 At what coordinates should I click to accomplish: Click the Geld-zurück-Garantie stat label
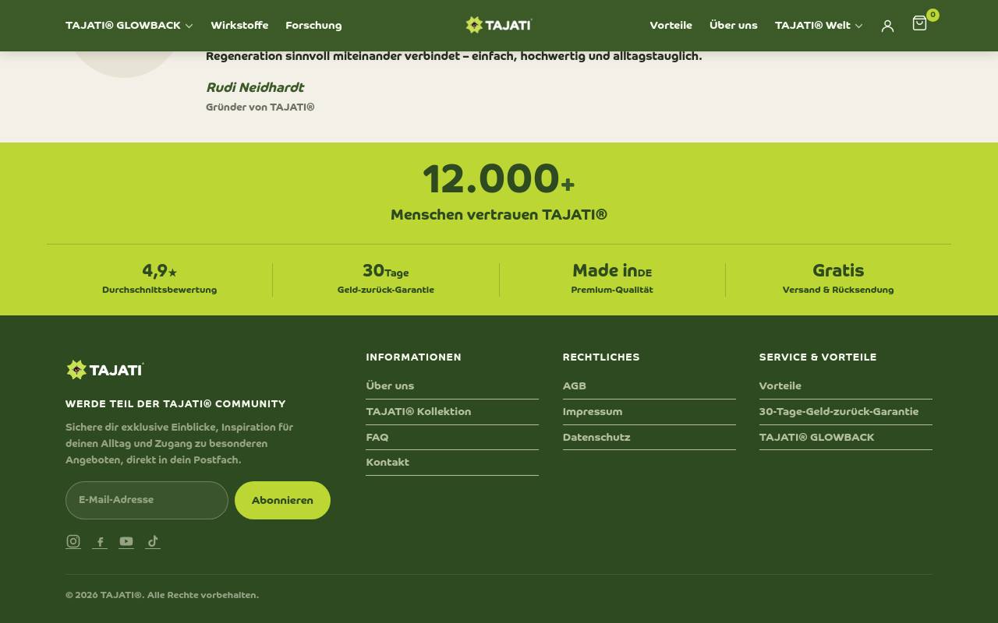(386, 290)
